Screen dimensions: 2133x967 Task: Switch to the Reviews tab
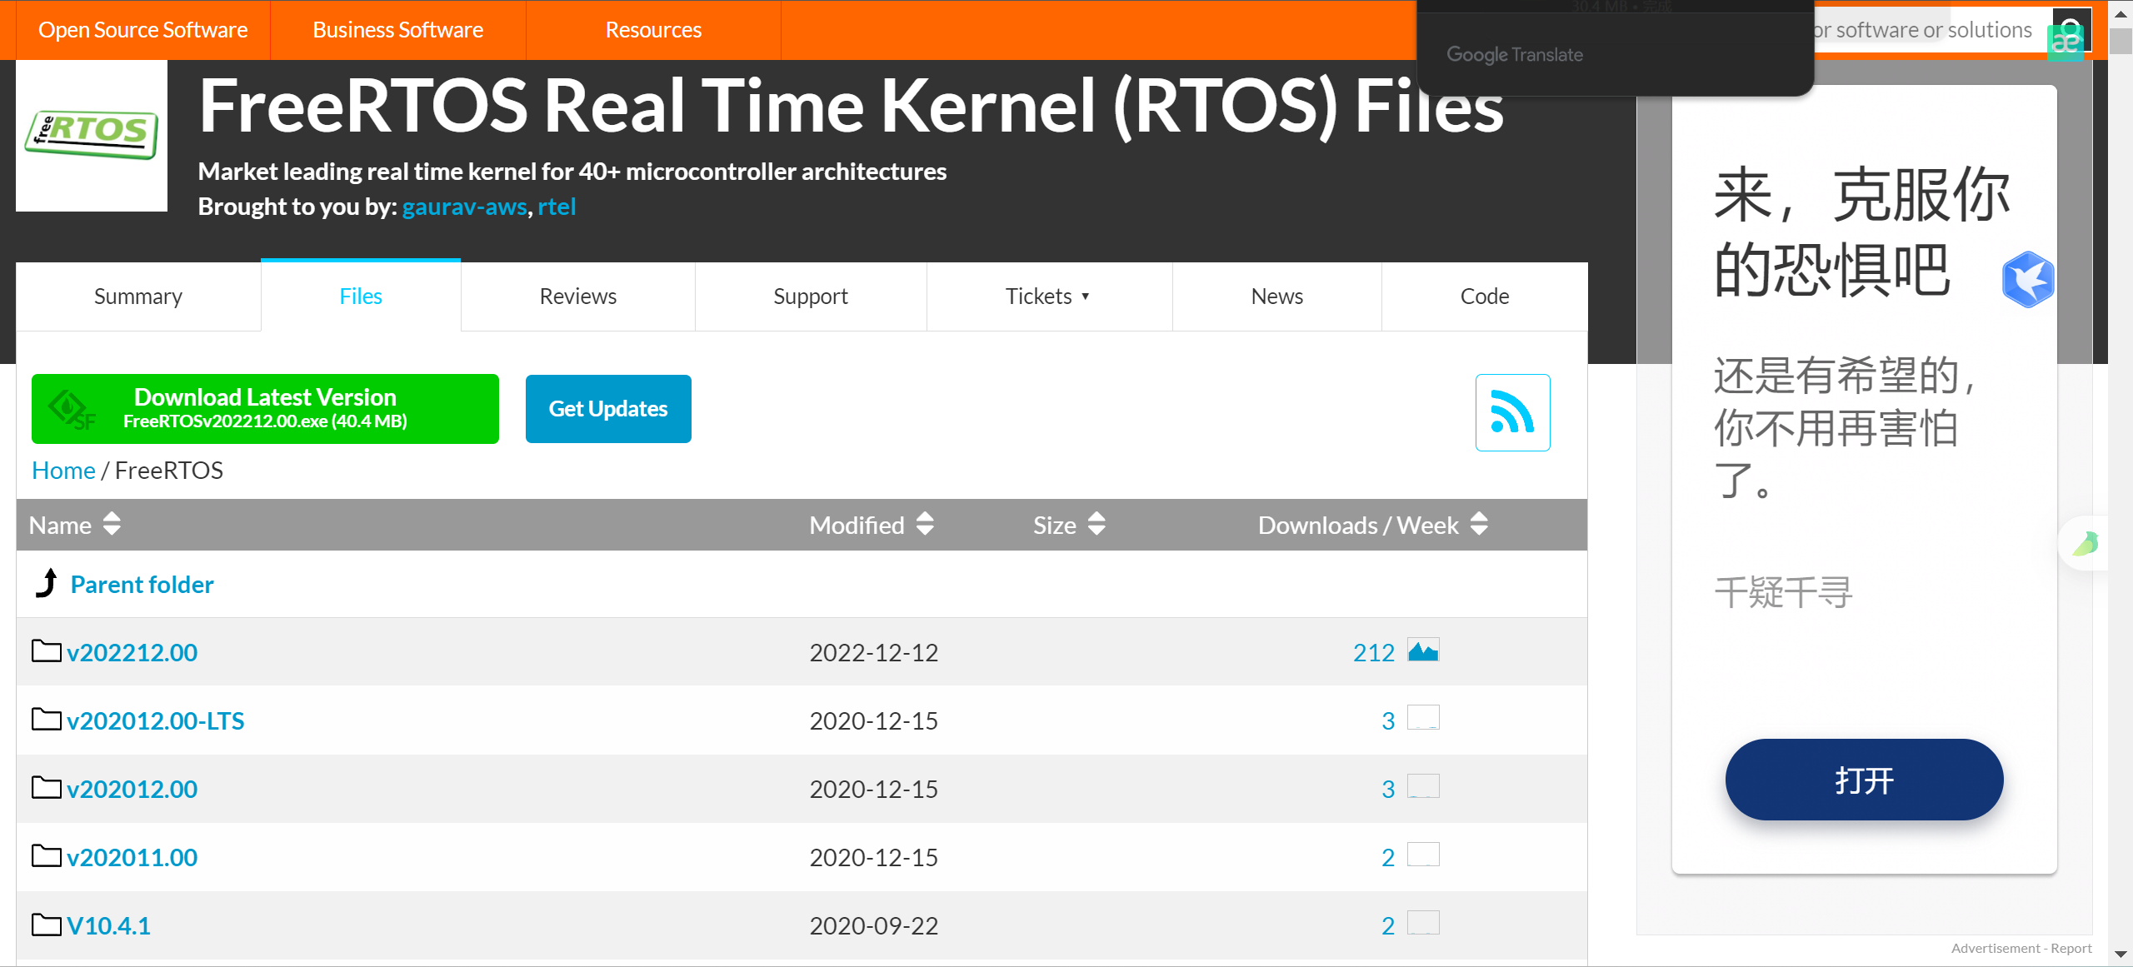pyautogui.click(x=577, y=297)
